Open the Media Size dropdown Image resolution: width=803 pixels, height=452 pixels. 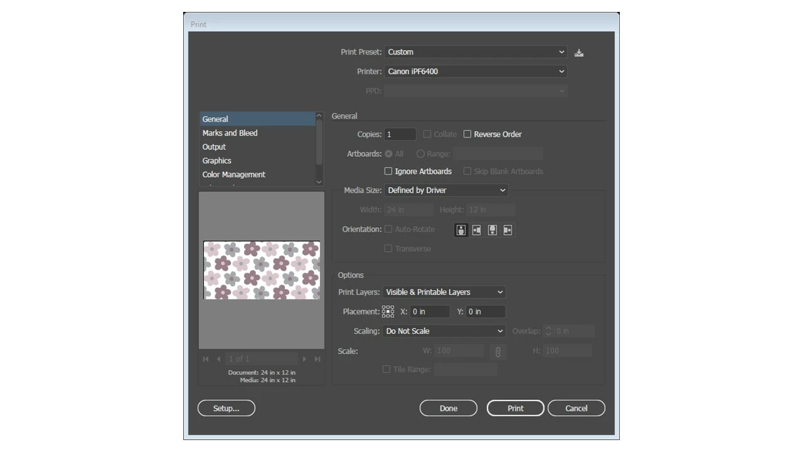click(x=446, y=190)
